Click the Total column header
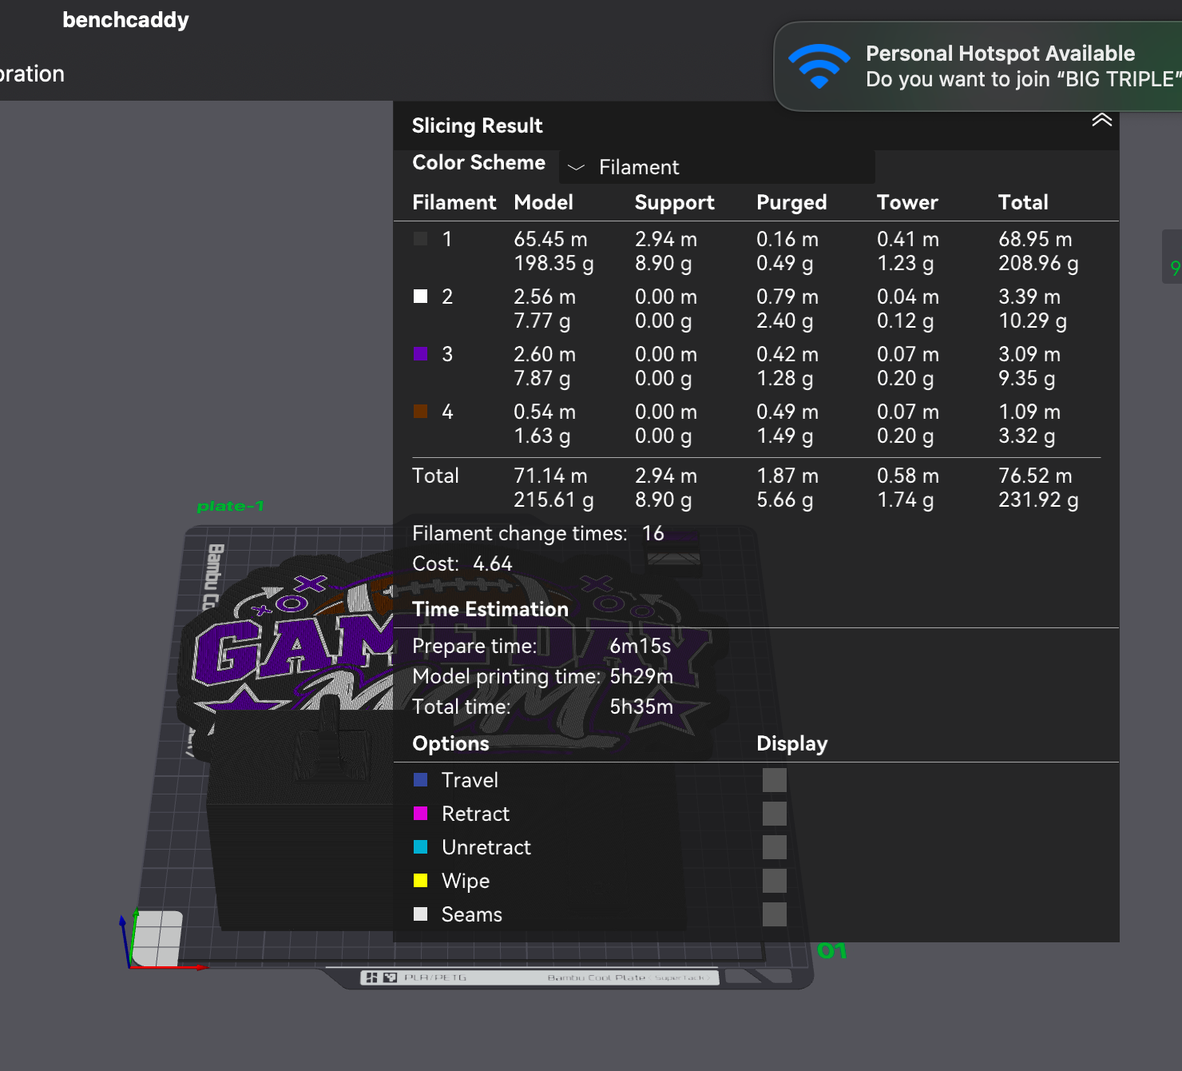Screen dimensions: 1182x1071 pos(1023,202)
